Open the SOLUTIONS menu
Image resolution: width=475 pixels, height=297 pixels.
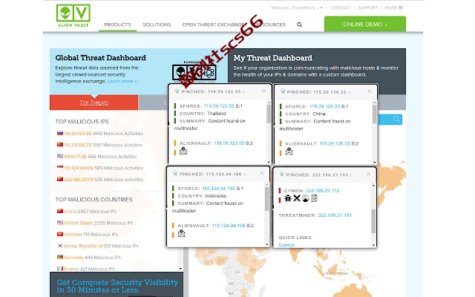coord(157,25)
